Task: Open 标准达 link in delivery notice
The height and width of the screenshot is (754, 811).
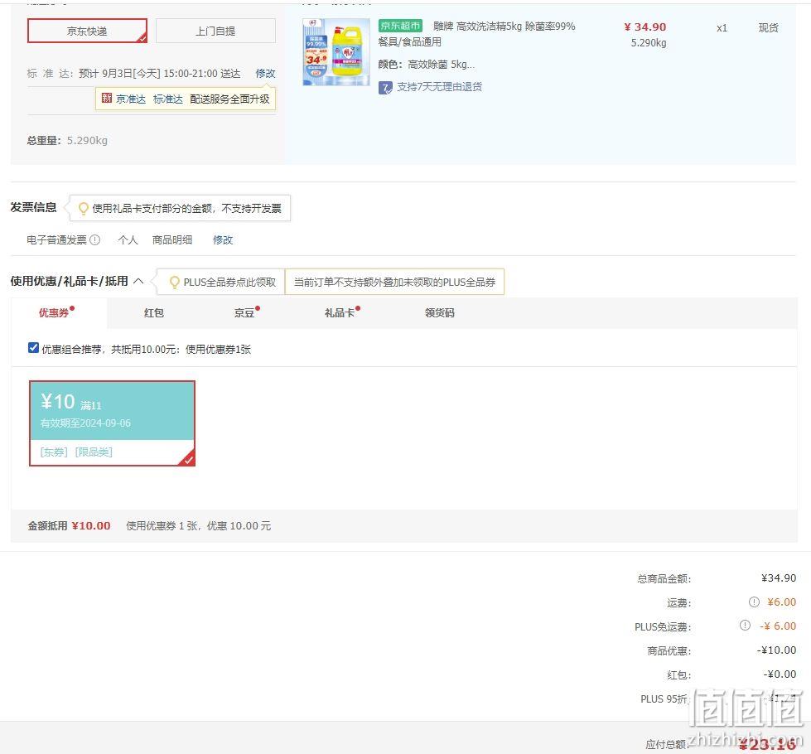Action: (167, 99)
